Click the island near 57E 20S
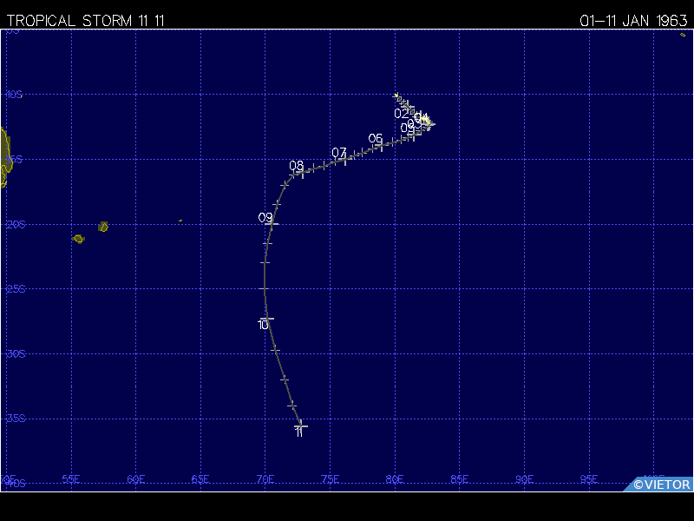Image resolution: width=694 pixels, height=521 pixels. tap(103, 227)
